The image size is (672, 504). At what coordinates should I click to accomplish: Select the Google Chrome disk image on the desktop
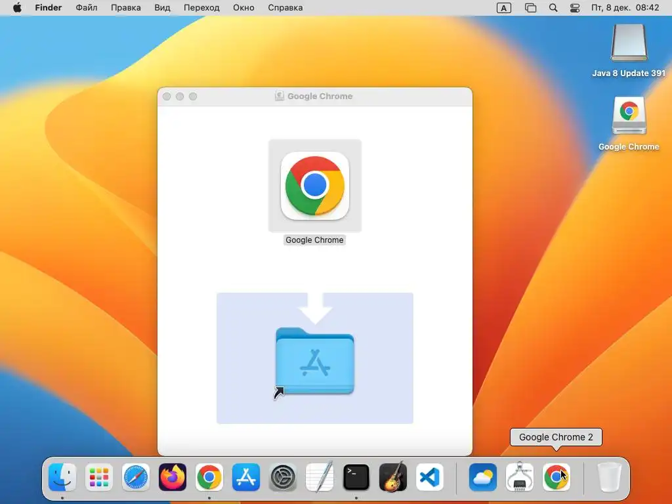[629, 115]
